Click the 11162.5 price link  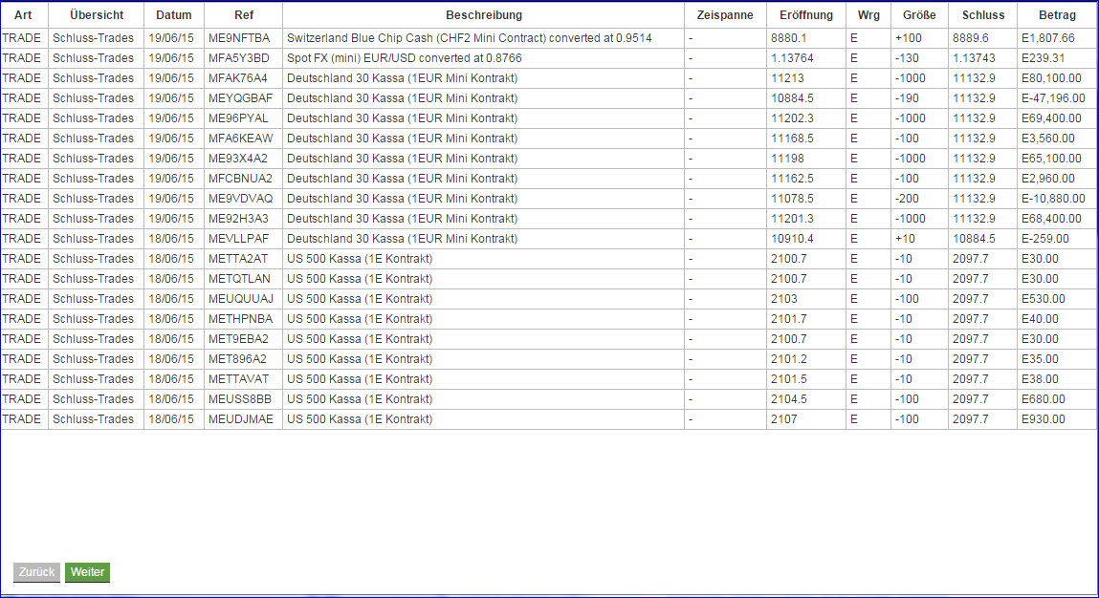pyautogui.click(x=786, y=179)
